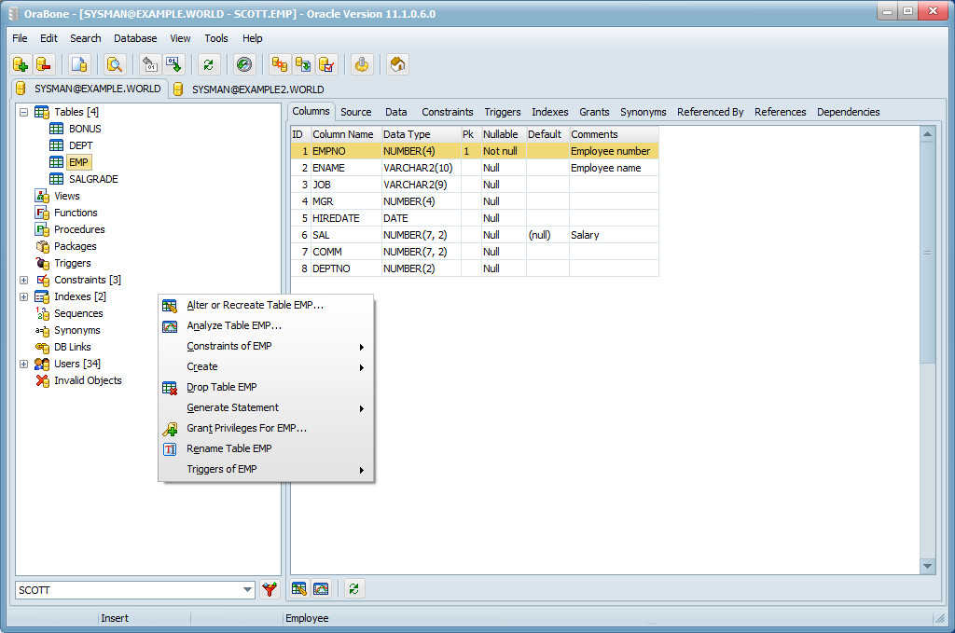
Task: Click the Functions node icon in tree
Action: [42, 213]
